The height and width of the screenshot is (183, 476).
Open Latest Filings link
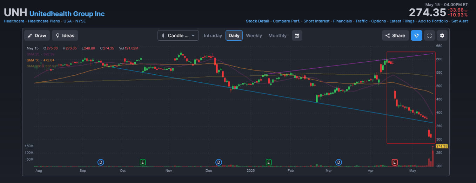coord(402,21)
